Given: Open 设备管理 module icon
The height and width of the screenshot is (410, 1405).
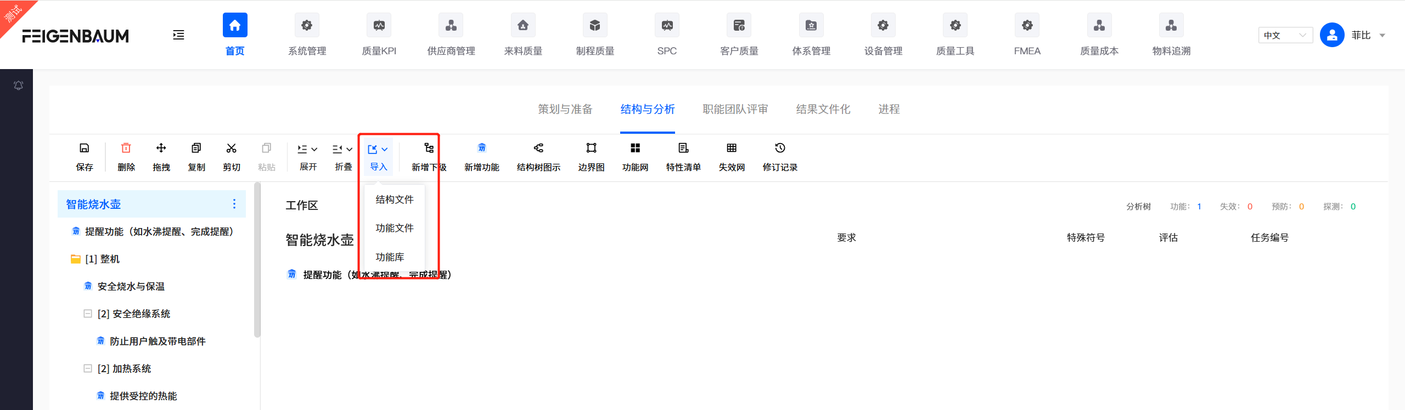Looking at the screenshot, I should 883,25.
